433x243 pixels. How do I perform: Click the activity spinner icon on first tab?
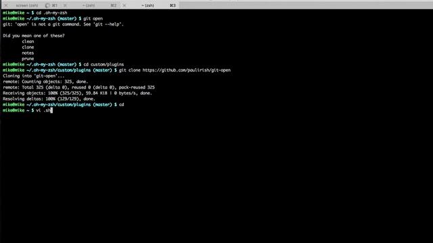(x=47, y=5)
